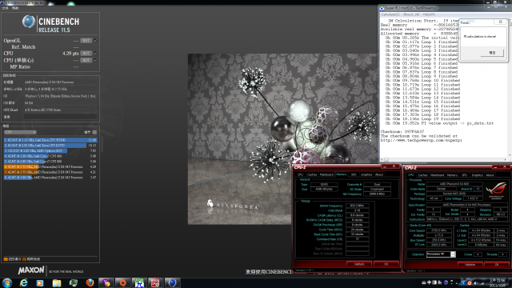This screenshot has height=288, width=512.
Task: Click Validate in left CPU-Z window
Action: coord(359,264)
